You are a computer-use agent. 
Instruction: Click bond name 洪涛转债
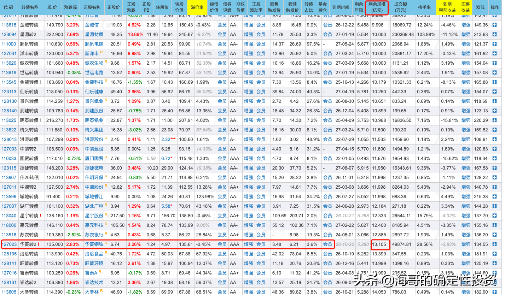pyautogui.click(x=29, y=140)
